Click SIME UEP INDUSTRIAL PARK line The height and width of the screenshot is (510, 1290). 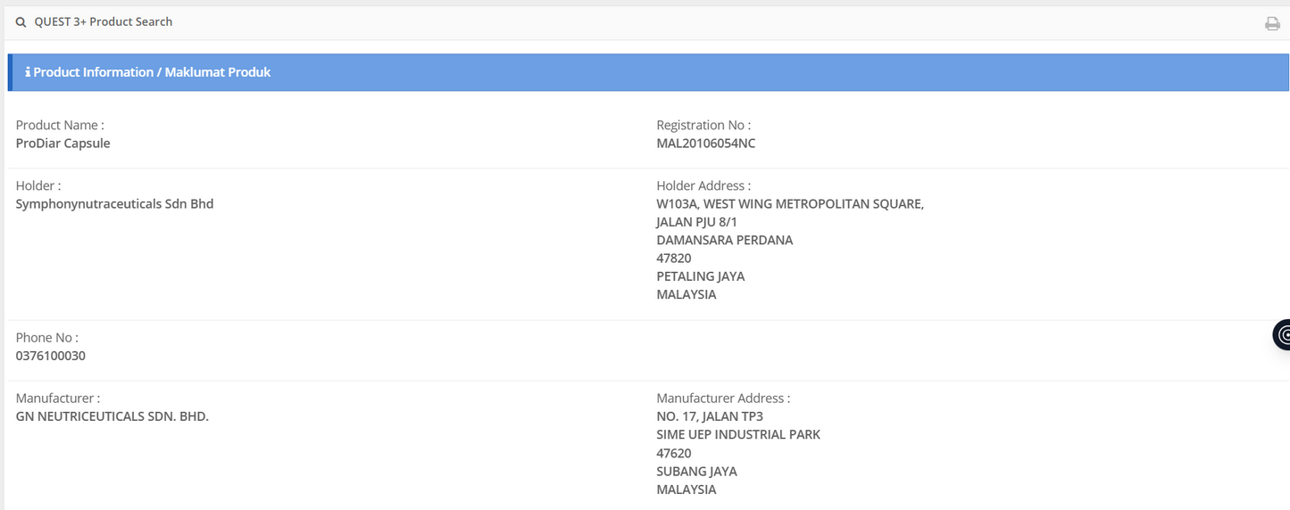pyautogui.click(x=738, y=435)
